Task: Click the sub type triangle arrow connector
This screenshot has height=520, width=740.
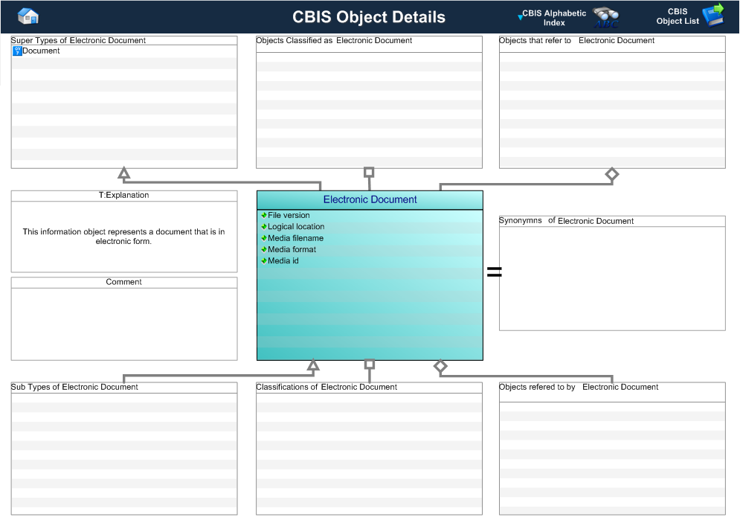Action: tap(313, 365)
